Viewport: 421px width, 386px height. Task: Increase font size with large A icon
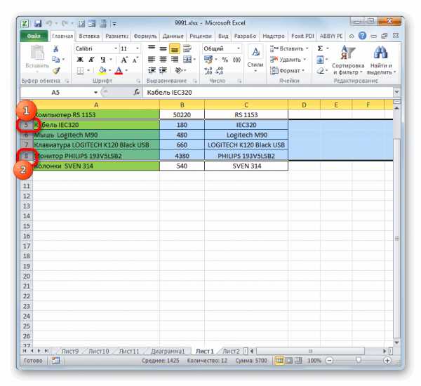pos(124,60)
